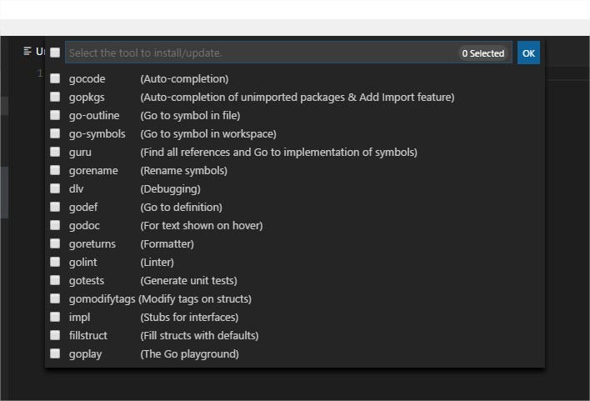Toggle the select-all checkbox beside search box
This screenshot has height=401, width=590.
(x=55, y=53)
